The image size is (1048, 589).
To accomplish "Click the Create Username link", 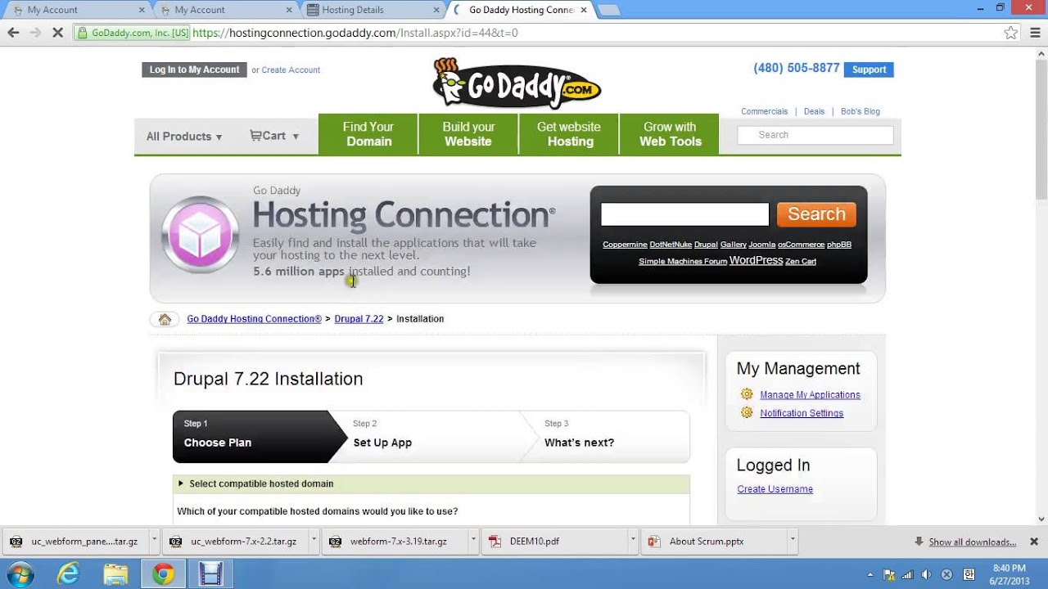I will pyautogui.click(x=775, y=489).
